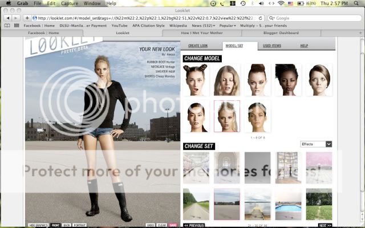Go to NEXT >> sets page
The image size is (365, 228).
[325, 225]
